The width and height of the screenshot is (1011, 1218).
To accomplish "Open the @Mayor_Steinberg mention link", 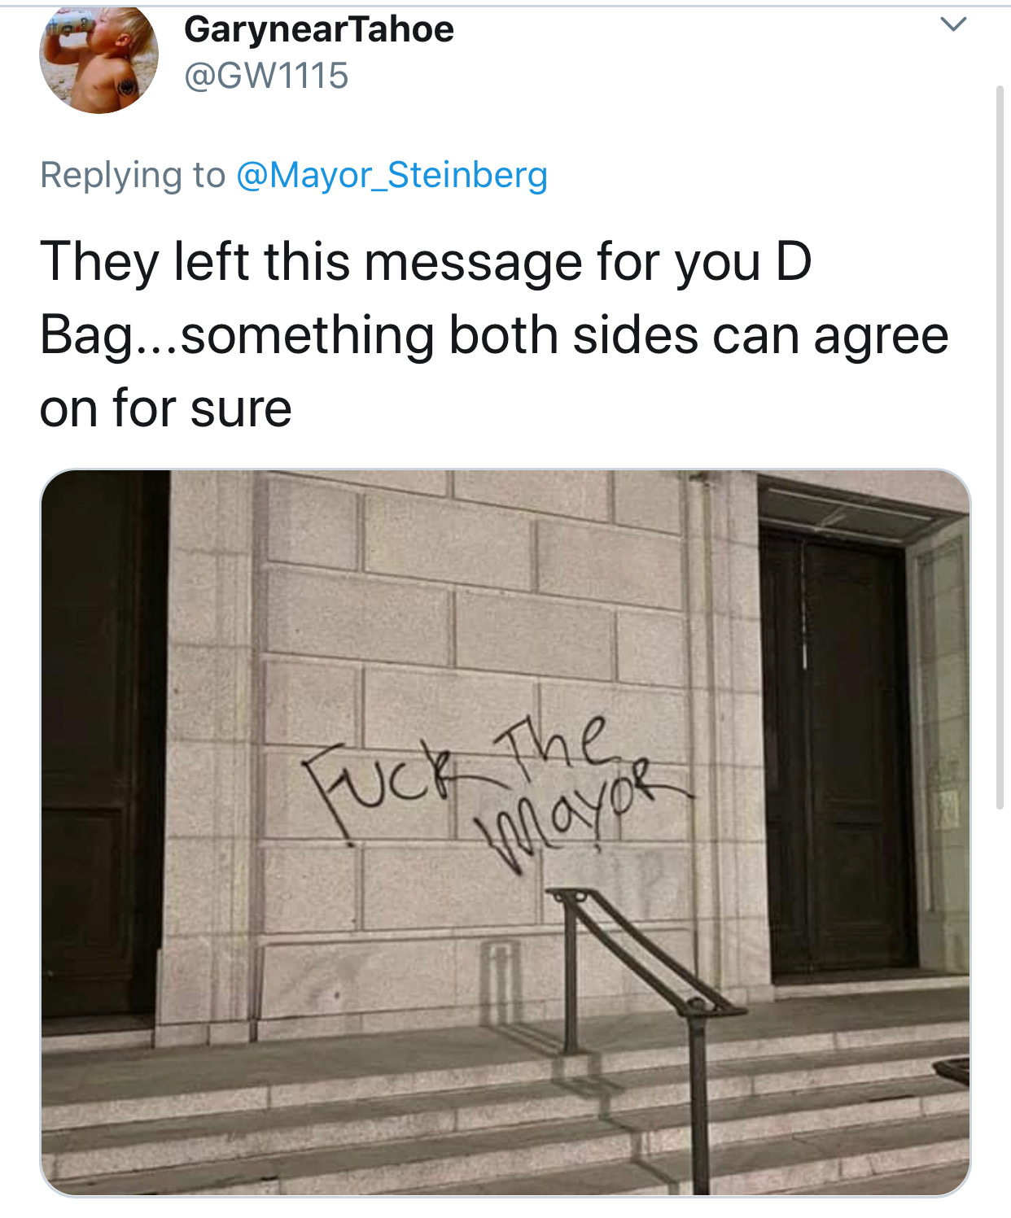I will pyautogui.click(x=392, y=175).
